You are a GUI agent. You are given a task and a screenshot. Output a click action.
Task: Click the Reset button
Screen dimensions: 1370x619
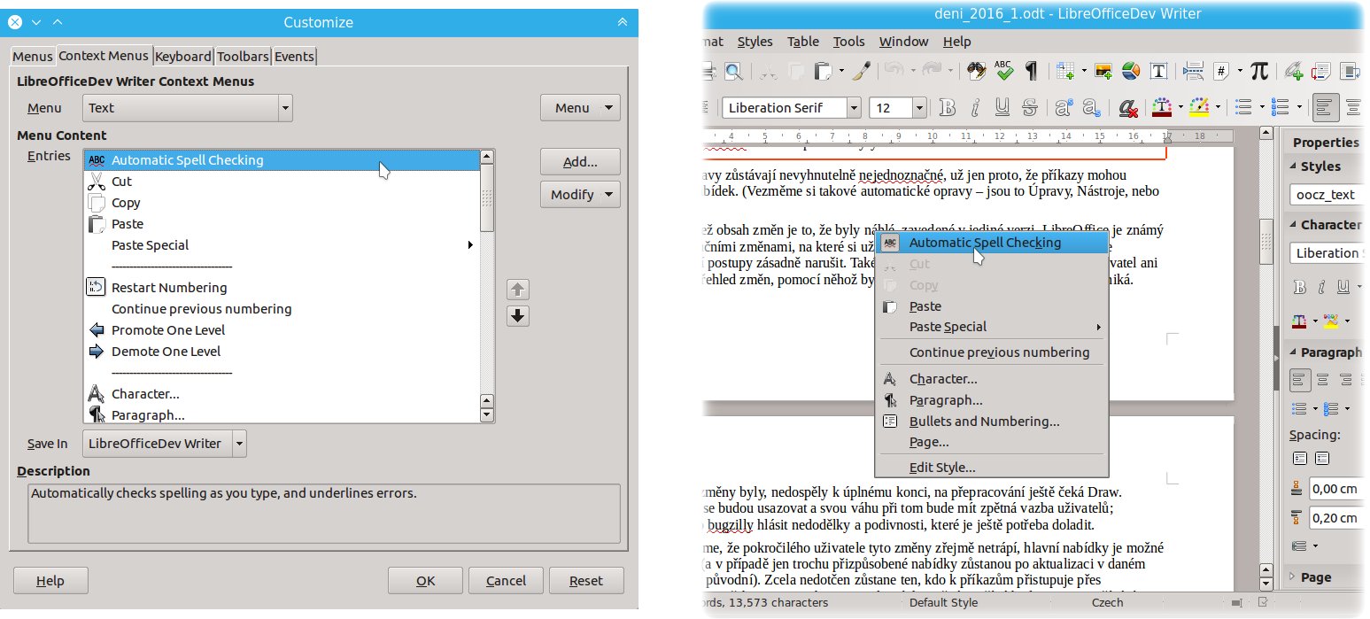[586, 581]
